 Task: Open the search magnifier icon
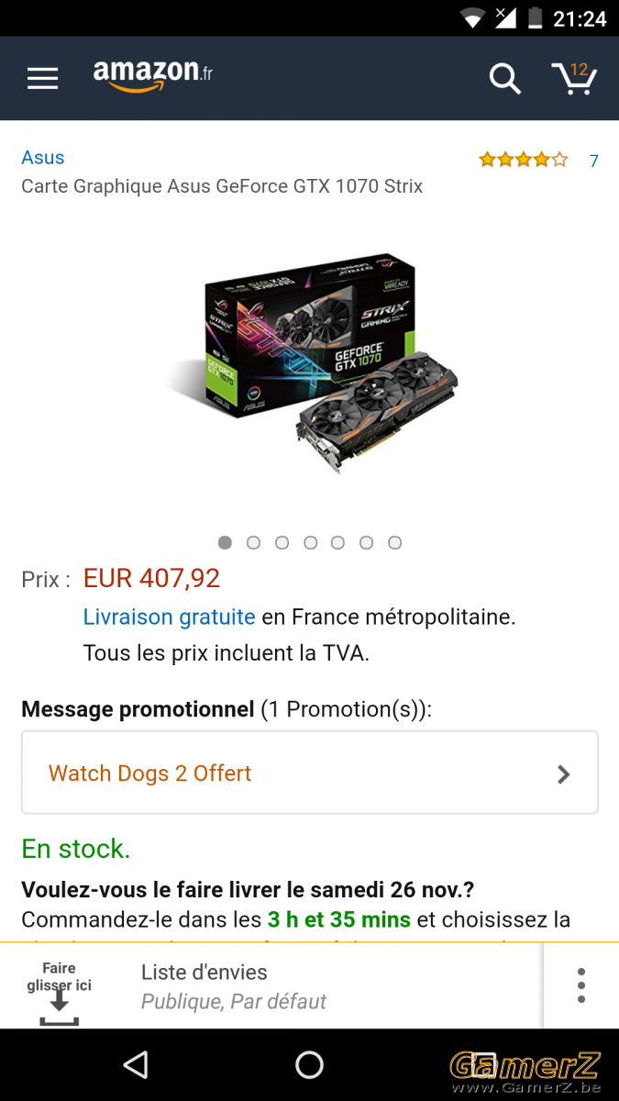(504, 79)
